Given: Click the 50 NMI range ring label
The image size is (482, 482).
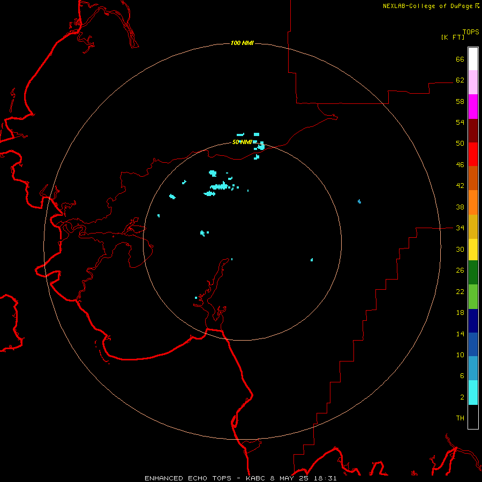Looking at the screenshot, I should click(x=242, y=142).
